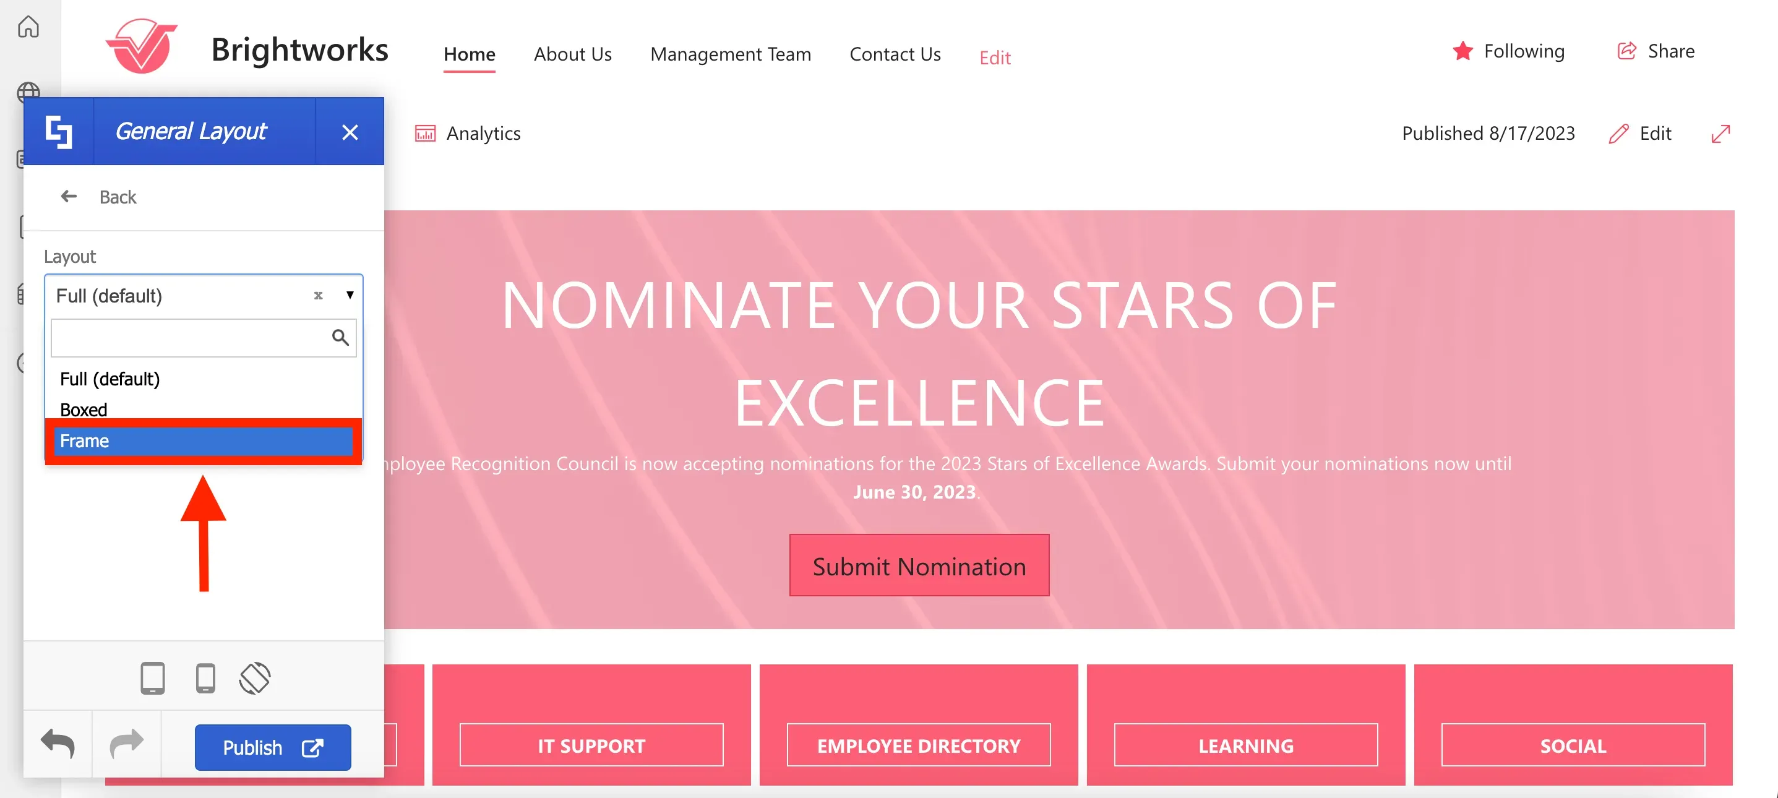Switch to mobile phone preview icon
Viewport: 1778px width, 798px height.
tap(205, 678)
